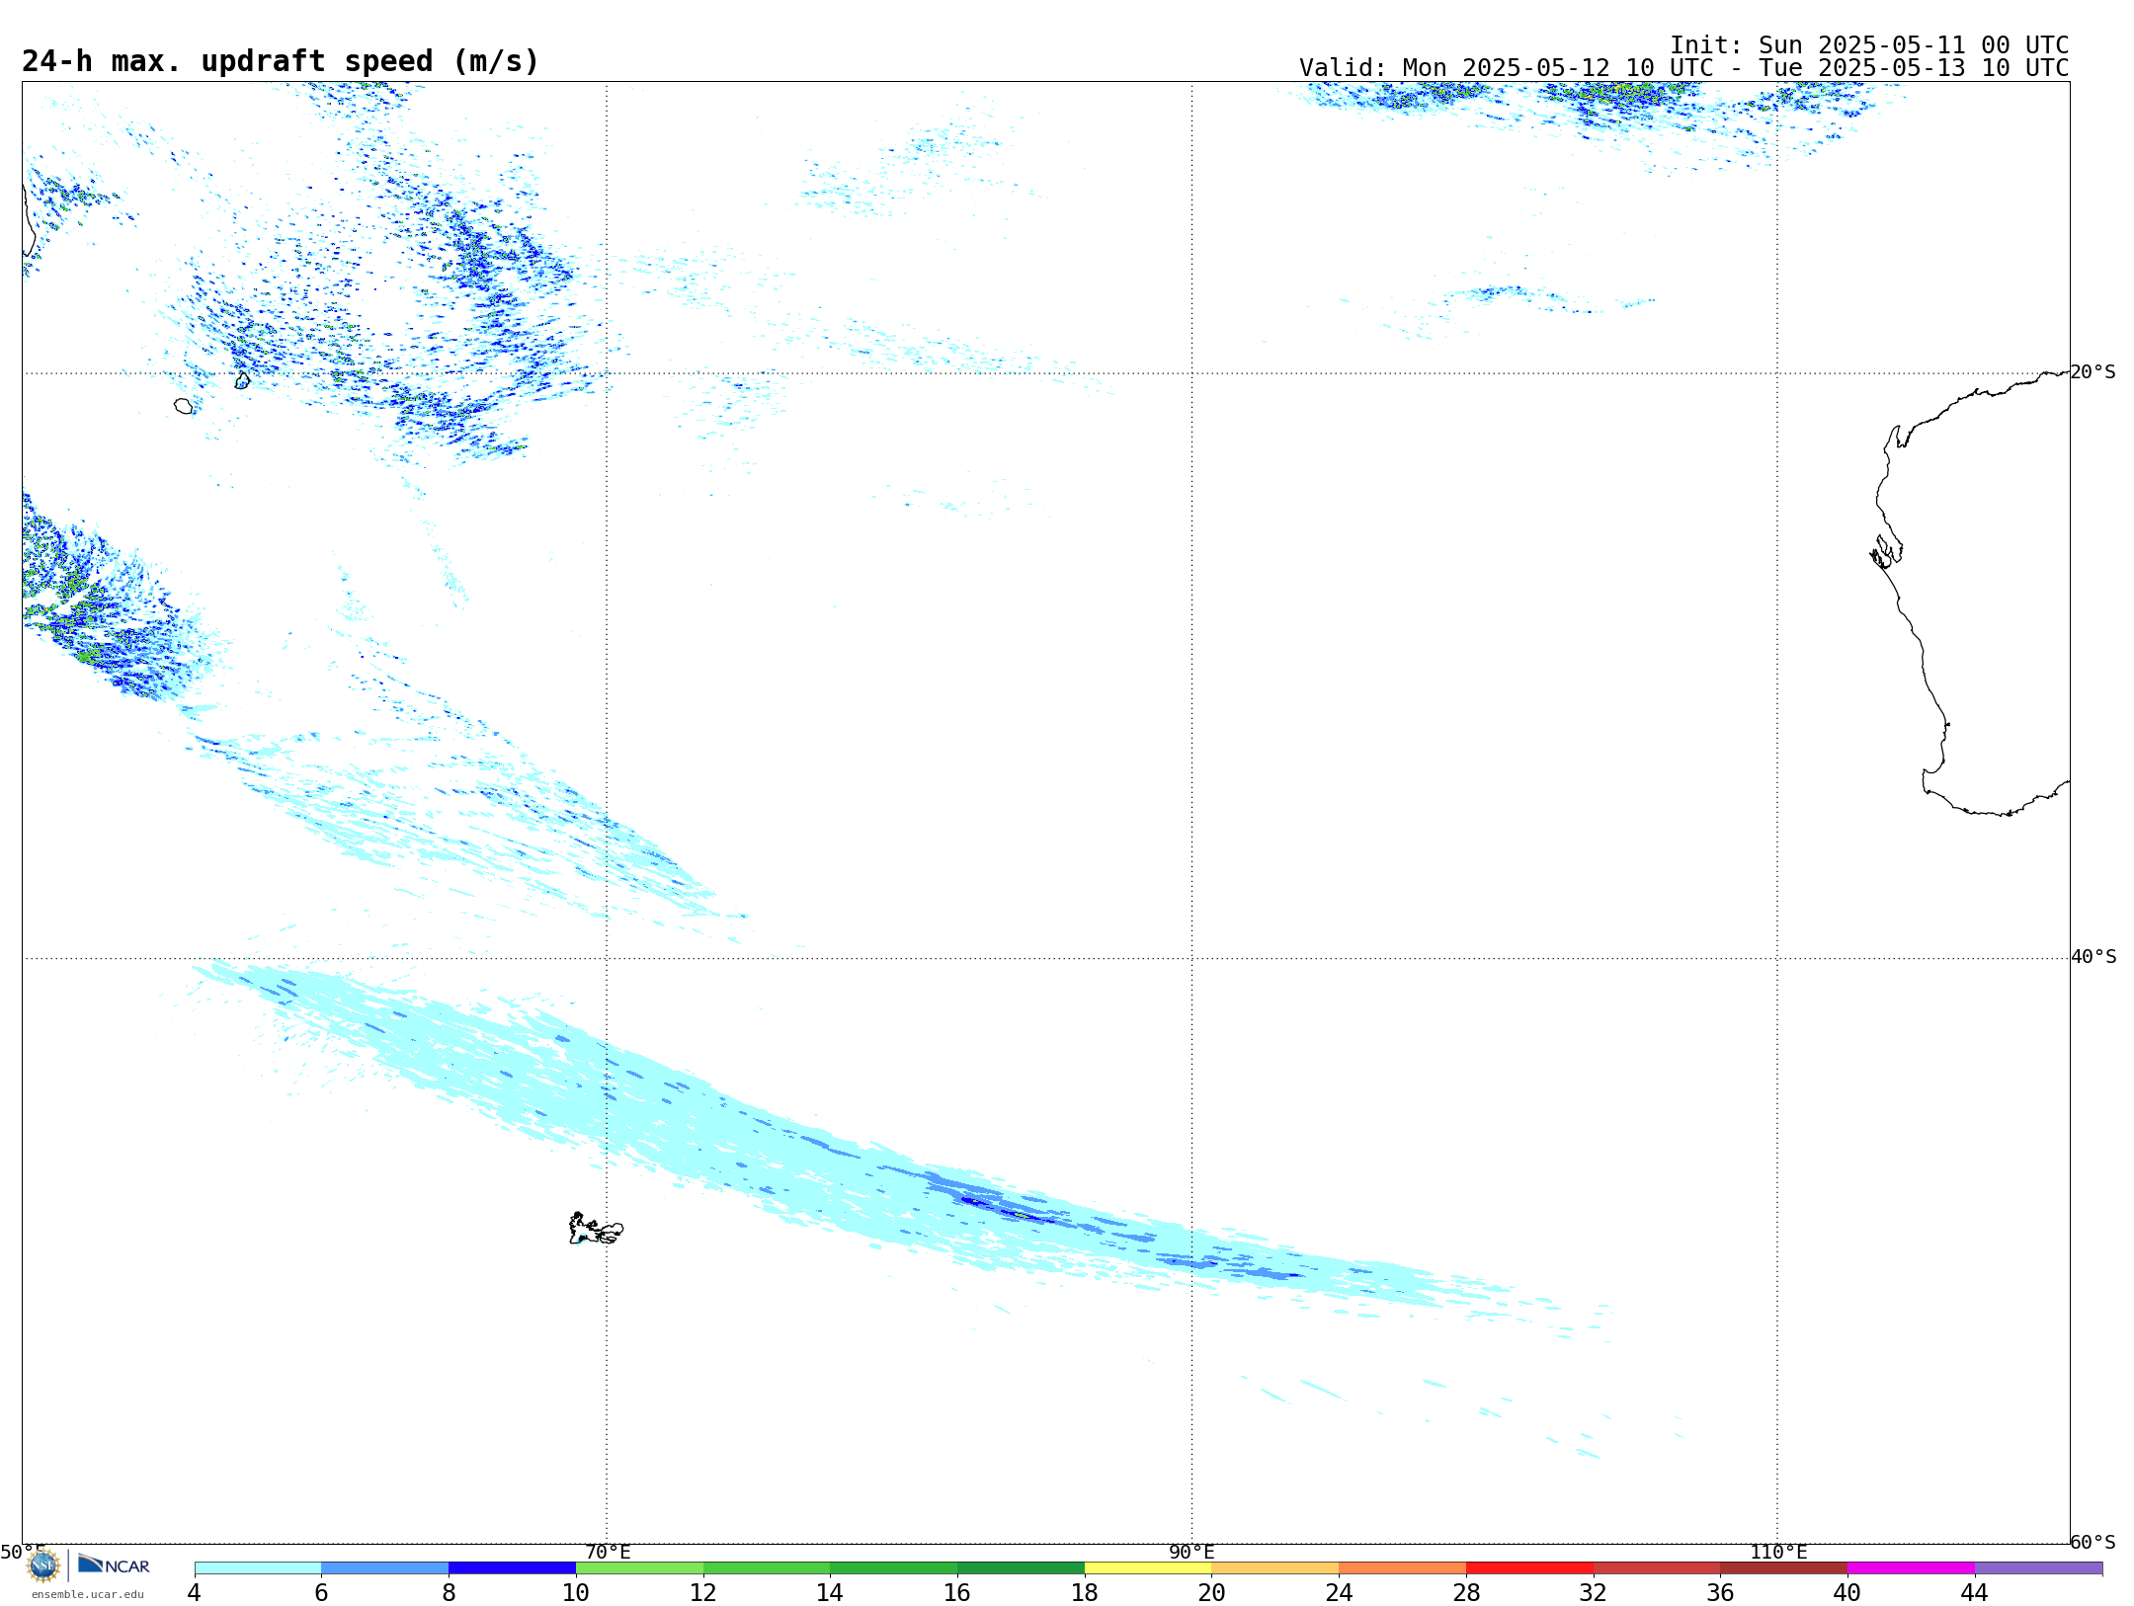
Task: Click the dull red 32-36 color swatch
Action: [x=1657, y=1568]
